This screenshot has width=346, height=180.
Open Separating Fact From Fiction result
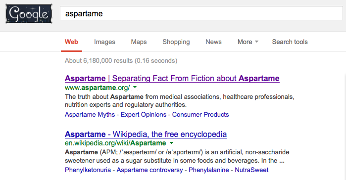tap(172, 79)
